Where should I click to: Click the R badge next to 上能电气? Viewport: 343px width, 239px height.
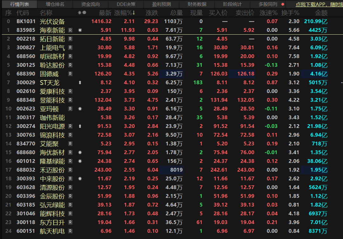(70, 48)
